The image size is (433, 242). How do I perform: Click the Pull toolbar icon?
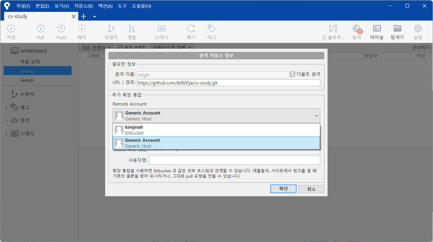click(x=41, y=28)
